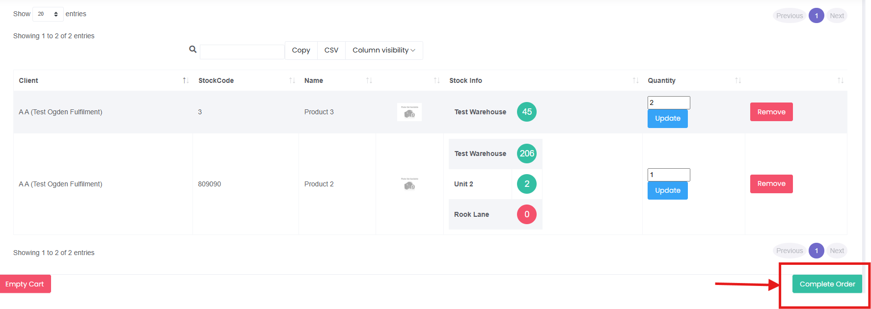Click the search magnifier icon
This screenshot has width=871, height=309.
pyautogui.click(x=193, y=50)
